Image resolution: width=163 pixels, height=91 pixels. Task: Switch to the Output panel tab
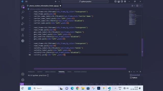(40, 72)
